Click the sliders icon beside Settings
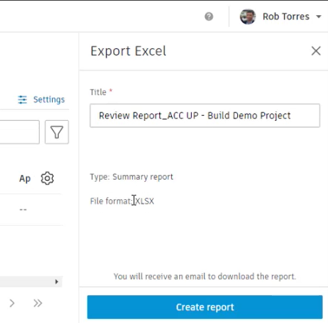This screenshot has width=328, height=323. click(x=22, y=100)
